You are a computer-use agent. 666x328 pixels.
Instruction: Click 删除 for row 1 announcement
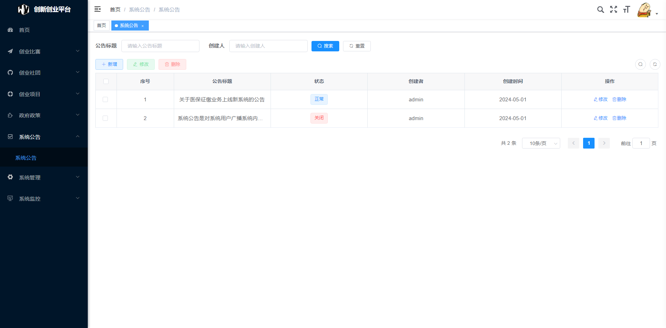point(619,100)
